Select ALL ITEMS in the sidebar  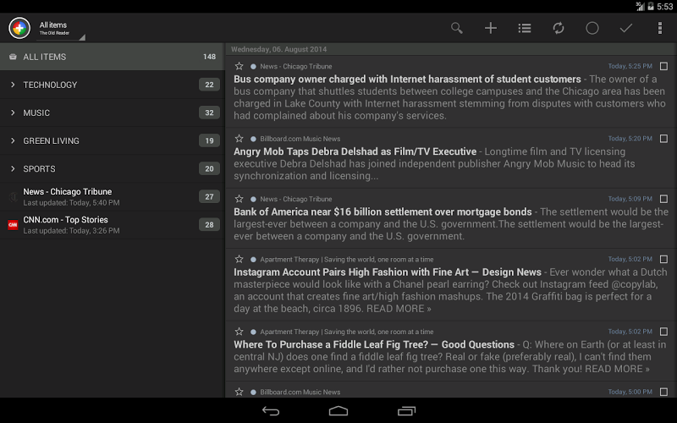pos(113,57)
